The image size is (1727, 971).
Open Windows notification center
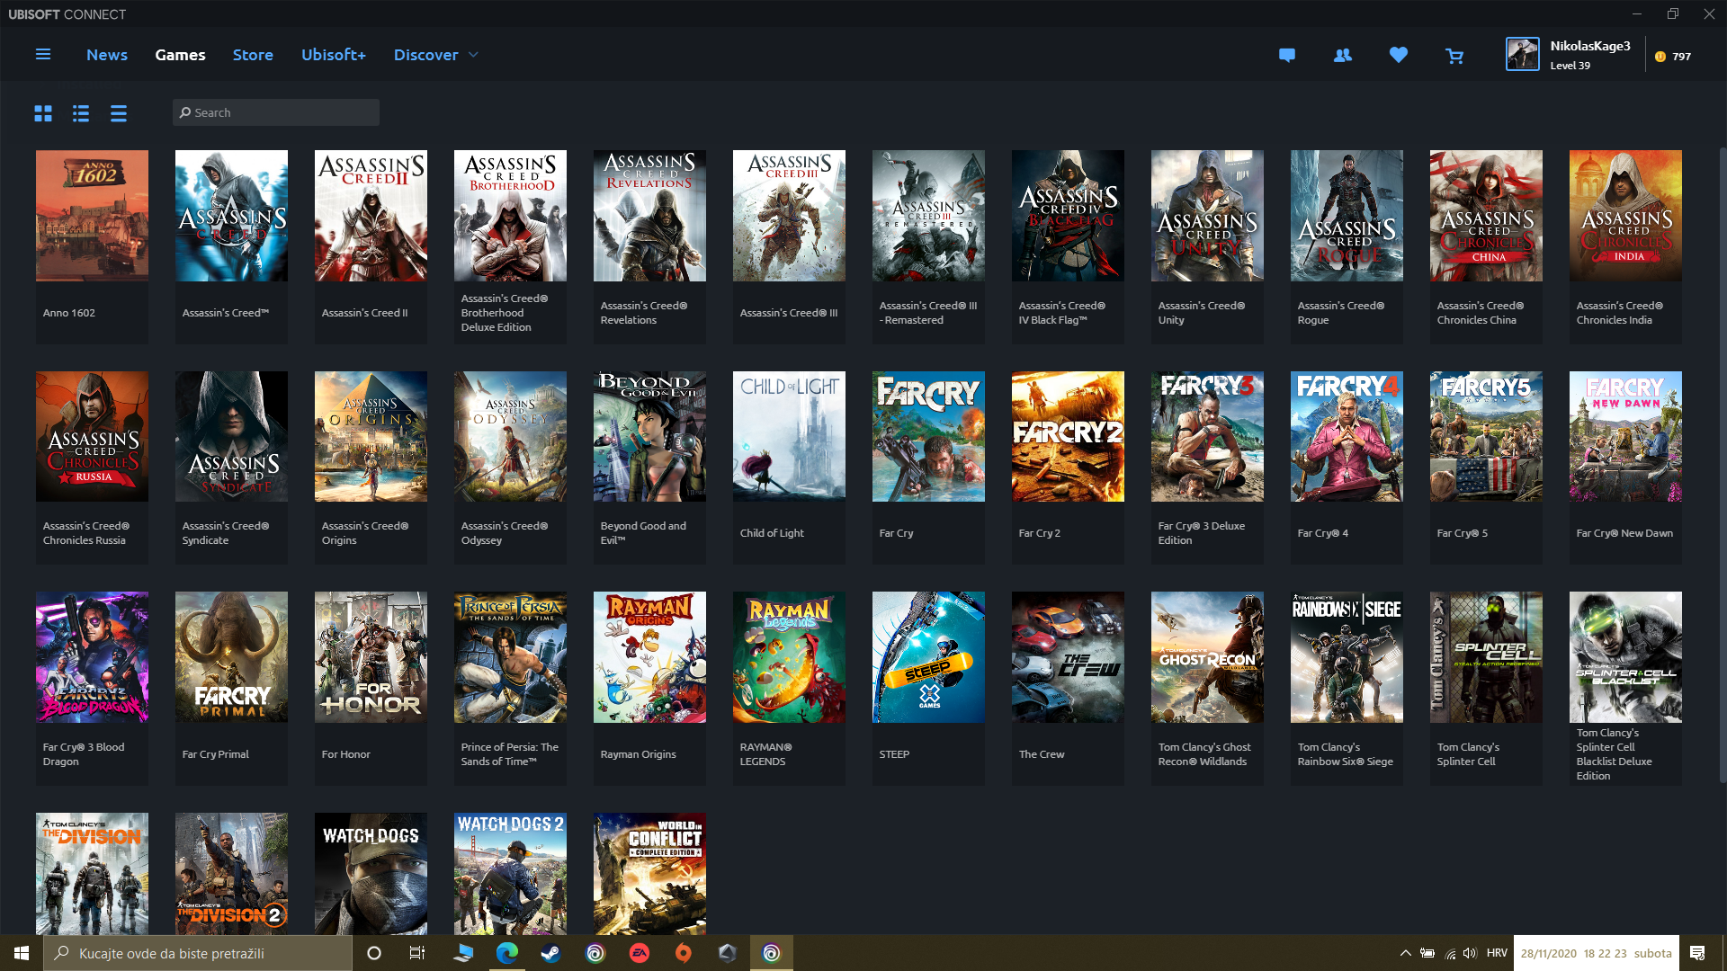pyautogui.click(x=1697, y=953)
